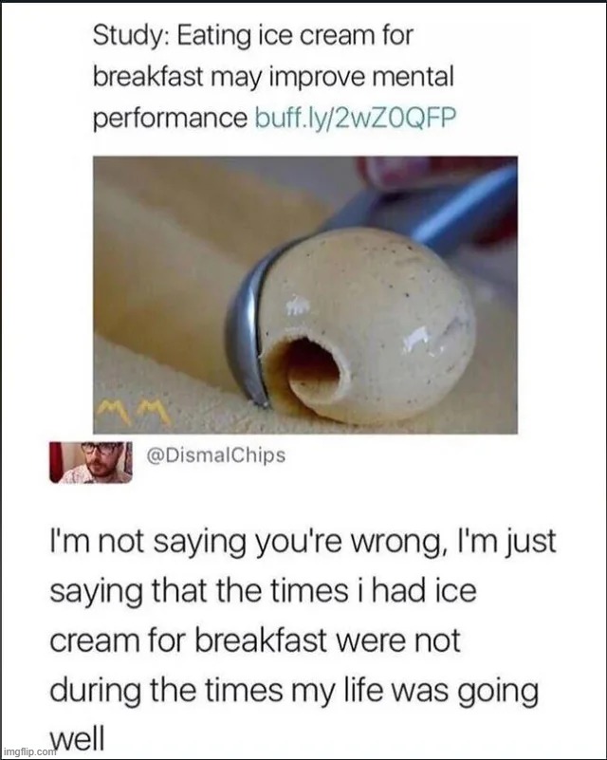Click the glasses on the avatar face
Image resolution: width=607 pixels, height=760 pixels.
pos(101,449)
